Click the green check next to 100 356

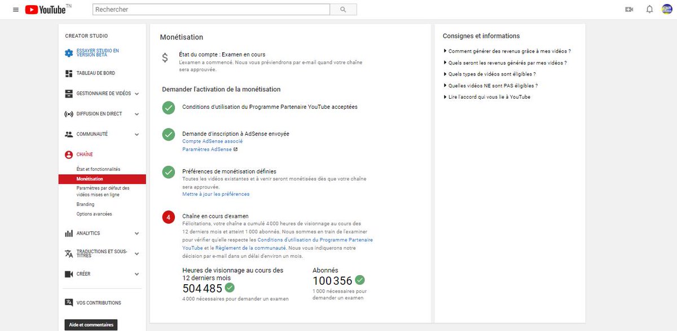359,280
